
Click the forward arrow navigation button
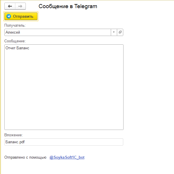(x=20, y=6)
